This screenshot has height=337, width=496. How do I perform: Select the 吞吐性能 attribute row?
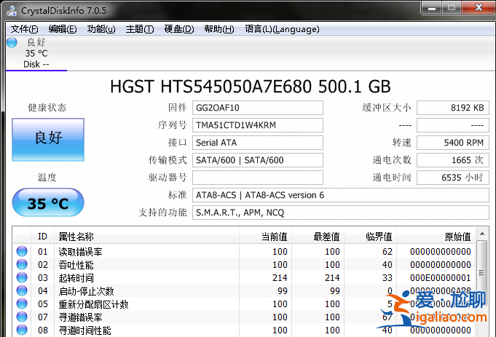click(244, 264)
